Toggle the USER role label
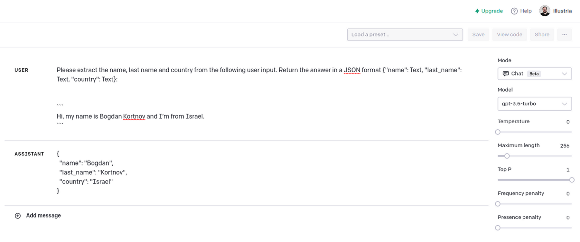 coord(21,70)
